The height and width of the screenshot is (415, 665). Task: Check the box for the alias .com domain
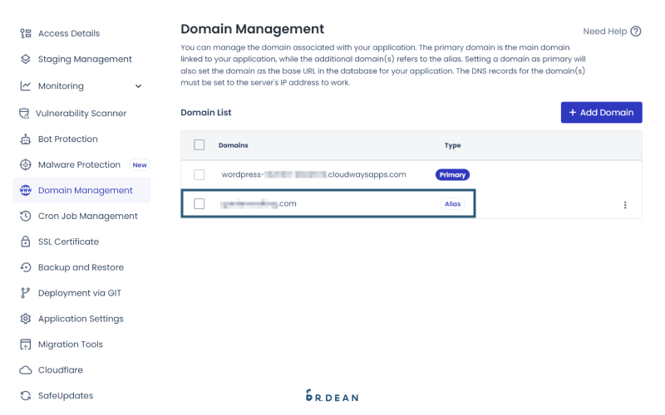(x=199, y=203)
